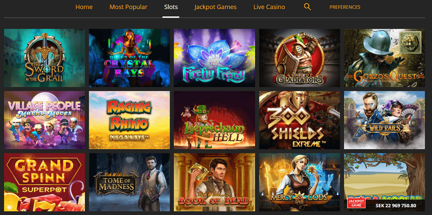
Task: Open Game of Gladiators thumbnail
Action: pyautogui.click(x=300, y=58)
